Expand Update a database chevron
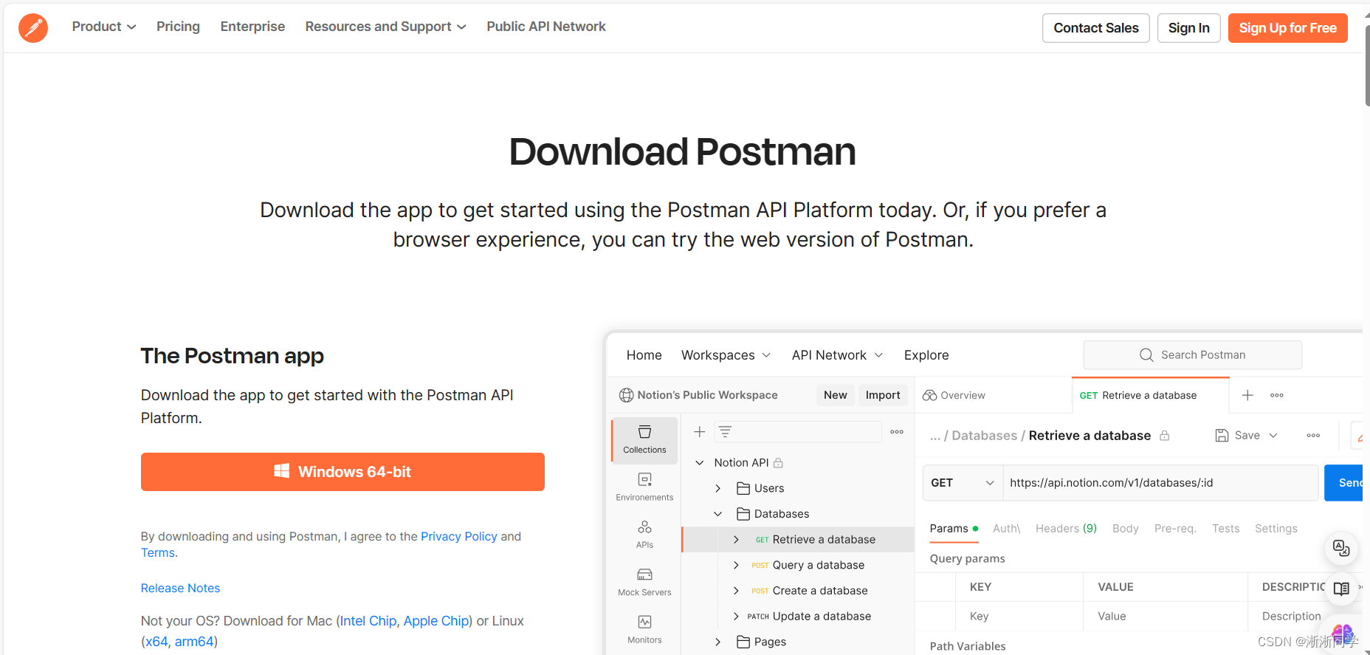This screenshot has width=1370, height=655. [736, 616]
